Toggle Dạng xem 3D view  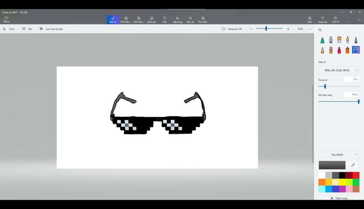[232, 29]
